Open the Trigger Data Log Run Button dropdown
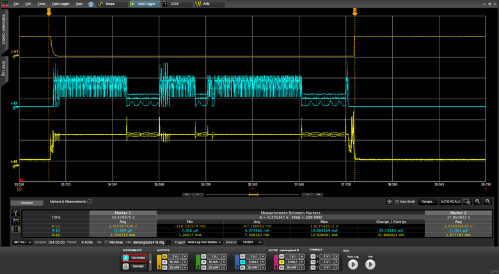The width and height of the screenshot is (499, 274). [x=204, y=242]
